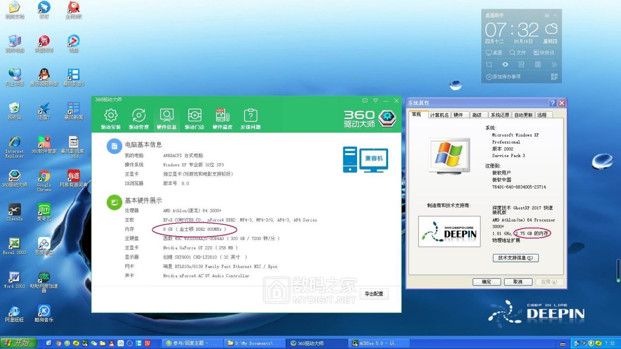
Task: Open Internet Explorer desktop icon
Action: (x=15, y=147)
